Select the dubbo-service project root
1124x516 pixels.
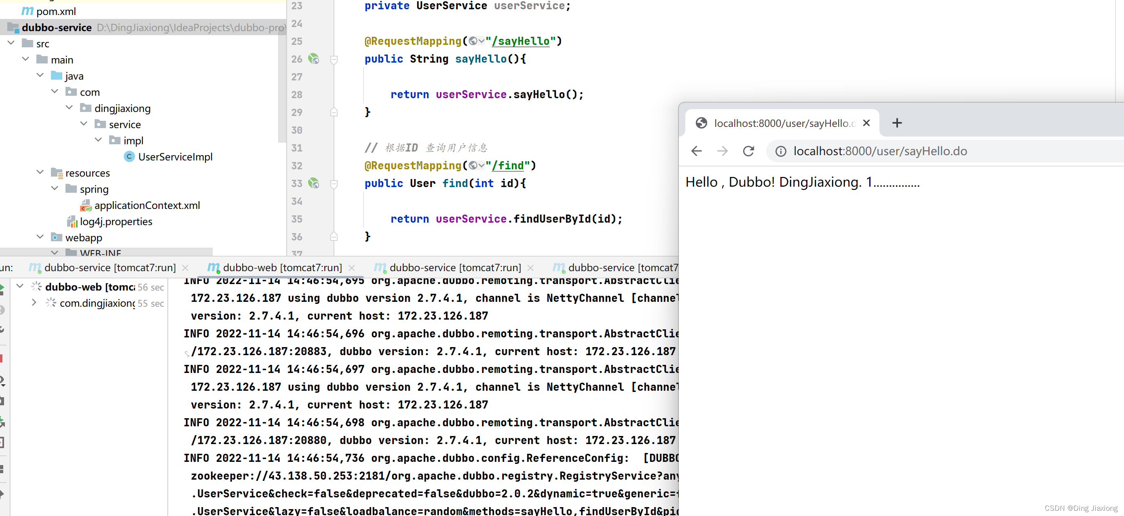(57, 27)
